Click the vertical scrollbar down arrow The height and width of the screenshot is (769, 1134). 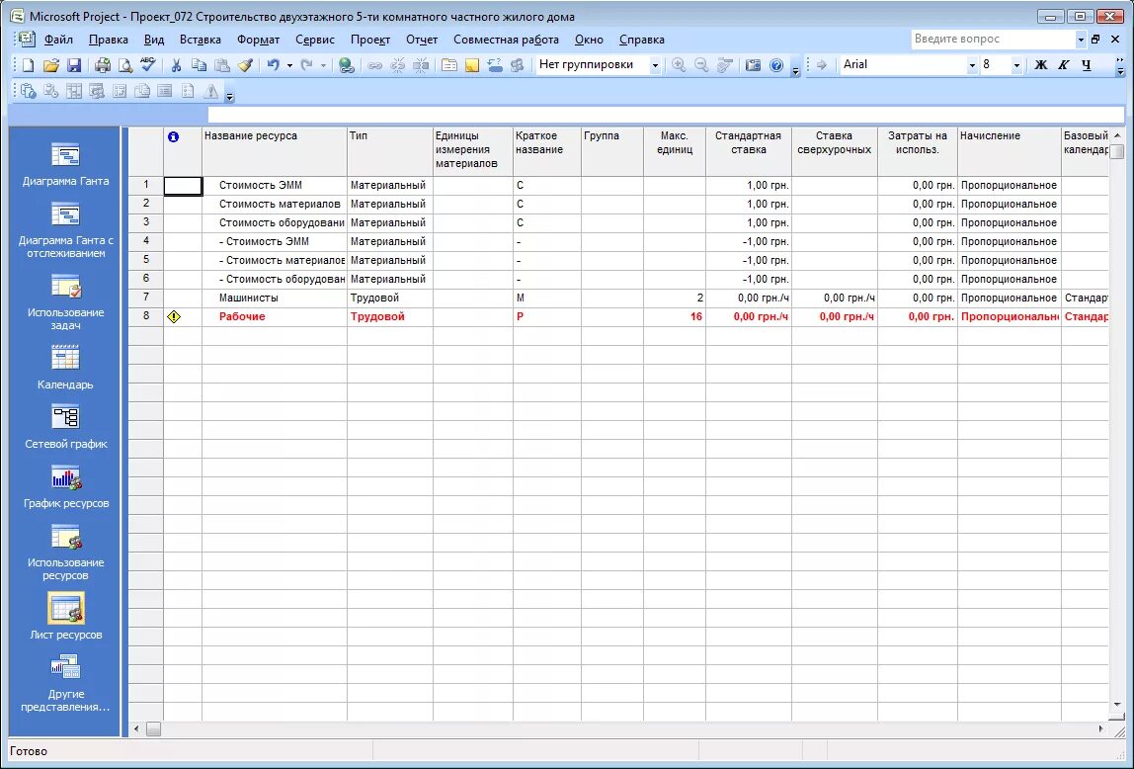click(1117, 704)
